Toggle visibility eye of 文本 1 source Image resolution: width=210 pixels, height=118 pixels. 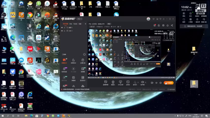(x=62, y=31)
